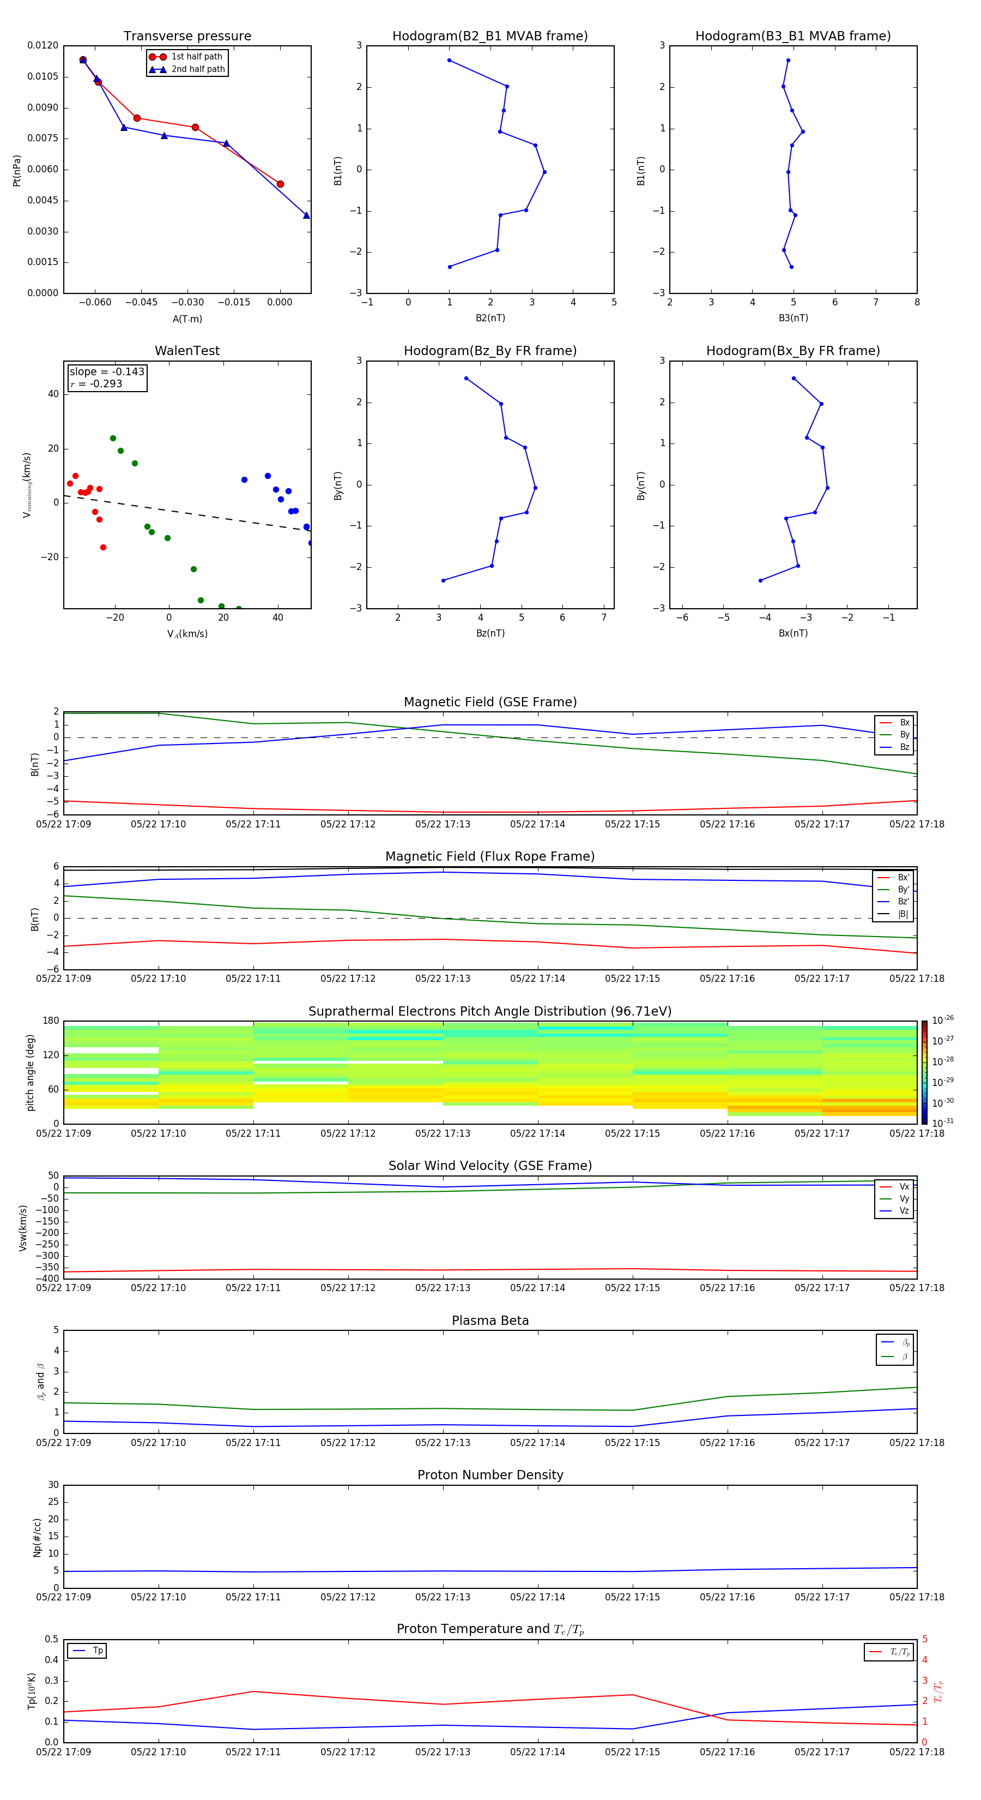Click the 'B2(nT)' x-axis label
This screenshot has height=1800, width=981.
pos(490,318)
